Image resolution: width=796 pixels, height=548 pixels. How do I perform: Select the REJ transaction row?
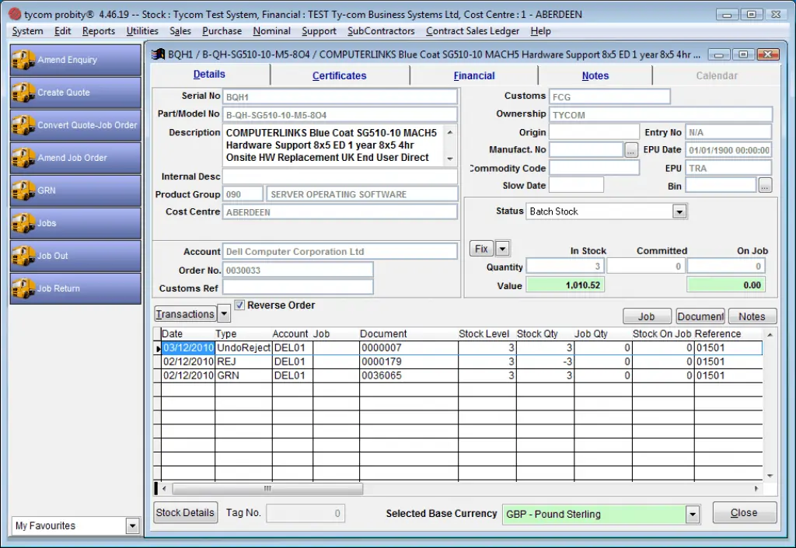point(462,361)
